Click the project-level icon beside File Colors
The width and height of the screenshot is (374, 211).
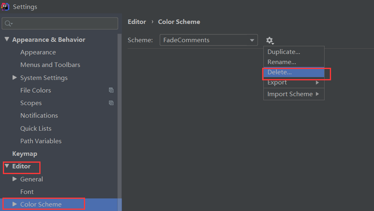point(111,90)
